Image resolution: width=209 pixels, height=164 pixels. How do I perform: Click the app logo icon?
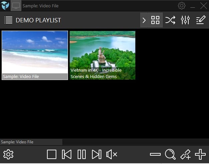(5, 6)
